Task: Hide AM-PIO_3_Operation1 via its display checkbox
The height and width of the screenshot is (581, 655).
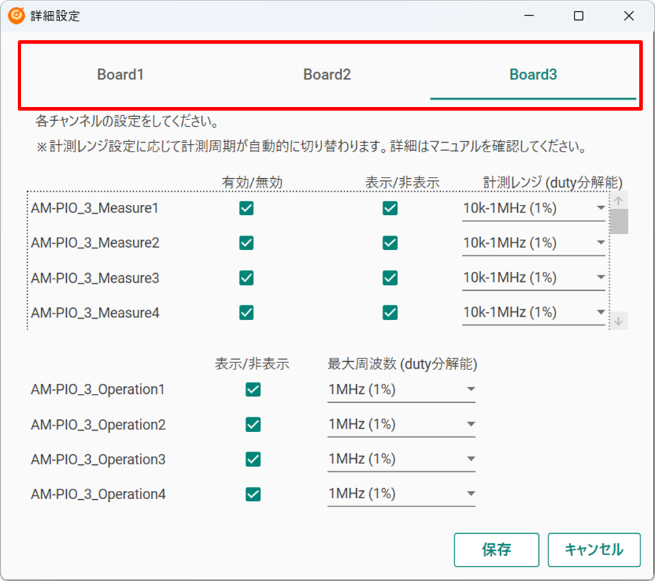Action: [253, 390]
